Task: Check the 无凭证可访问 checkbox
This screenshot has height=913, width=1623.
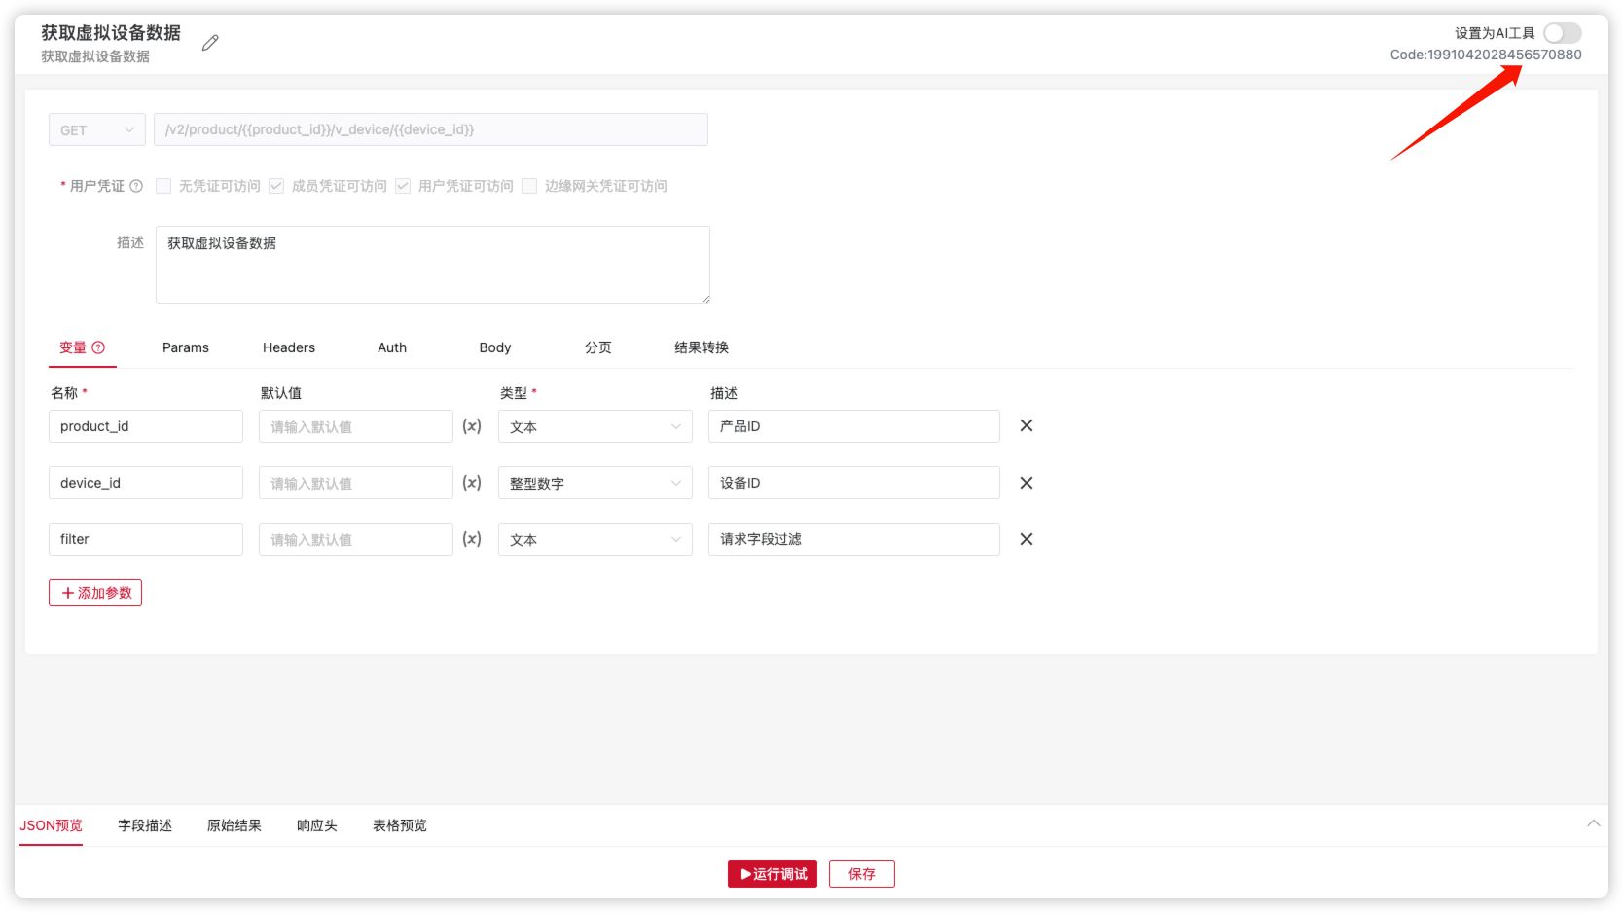Action: (162, 186)
